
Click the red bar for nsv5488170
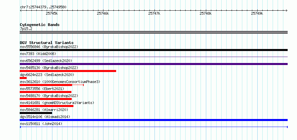point(46,99)
